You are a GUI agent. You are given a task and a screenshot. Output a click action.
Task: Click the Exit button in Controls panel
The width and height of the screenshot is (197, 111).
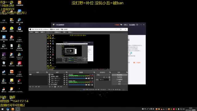point(119,84)
